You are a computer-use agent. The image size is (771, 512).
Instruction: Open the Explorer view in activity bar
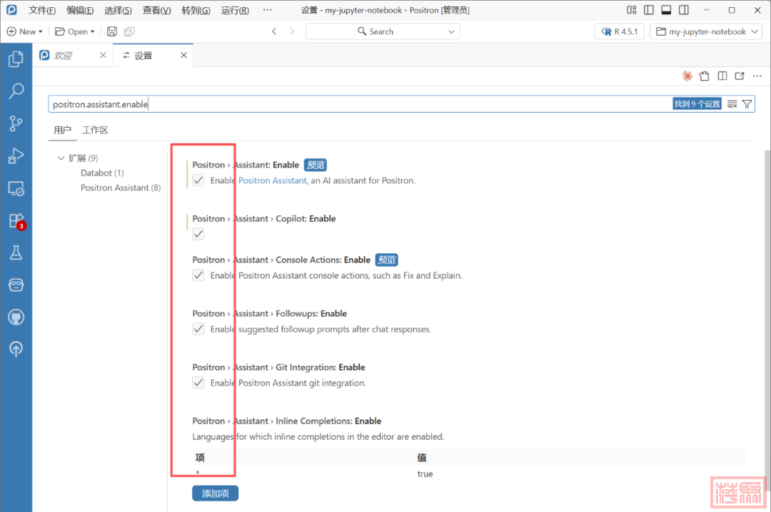(16, 59)
